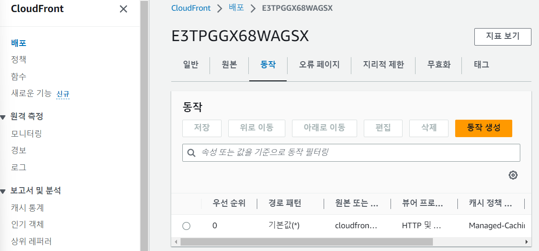Click the current E3TPGGX68WAGSX breadcrumb text

pyautogui.click(x=297, y=8)
